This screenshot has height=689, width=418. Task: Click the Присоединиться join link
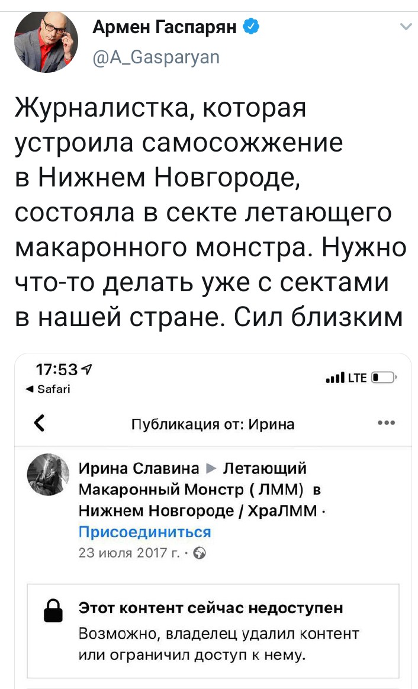coord(144,531)
